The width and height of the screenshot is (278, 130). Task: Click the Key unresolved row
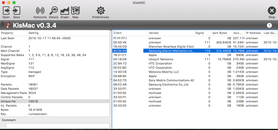(x=55, y=114)
